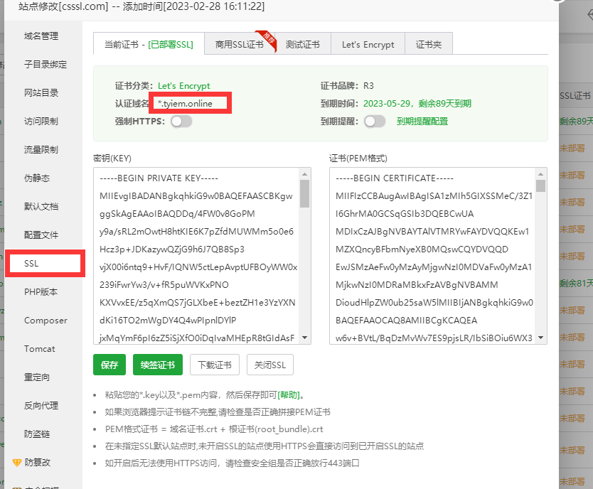Open the 配置文件 sidebar section
This screenshot has height=489, width=593.
tap(41, 235)
